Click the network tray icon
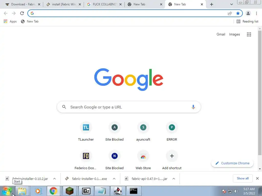The height and width of the screenshot is (196, 262). pos(230,191)
